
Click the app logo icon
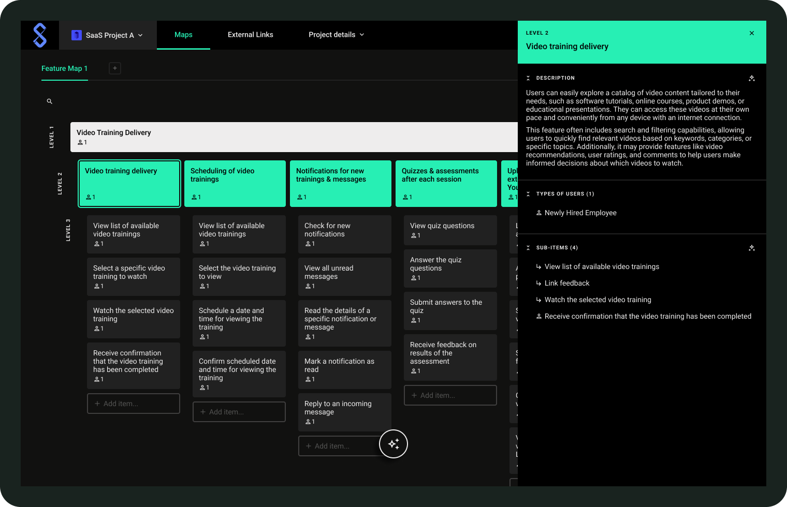(x=40, y=35)
